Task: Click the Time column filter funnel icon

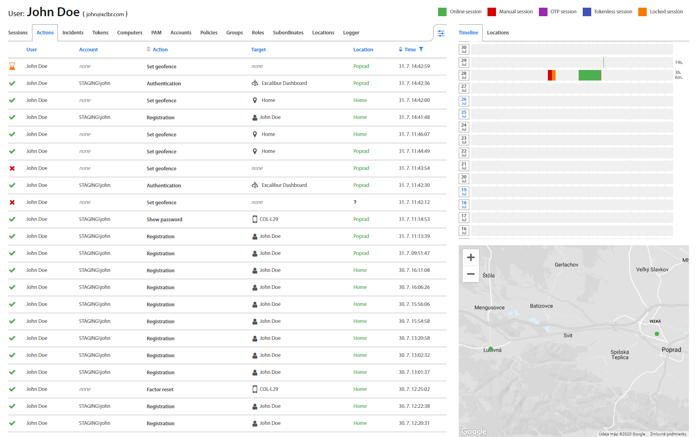Action: coord(421,49)
